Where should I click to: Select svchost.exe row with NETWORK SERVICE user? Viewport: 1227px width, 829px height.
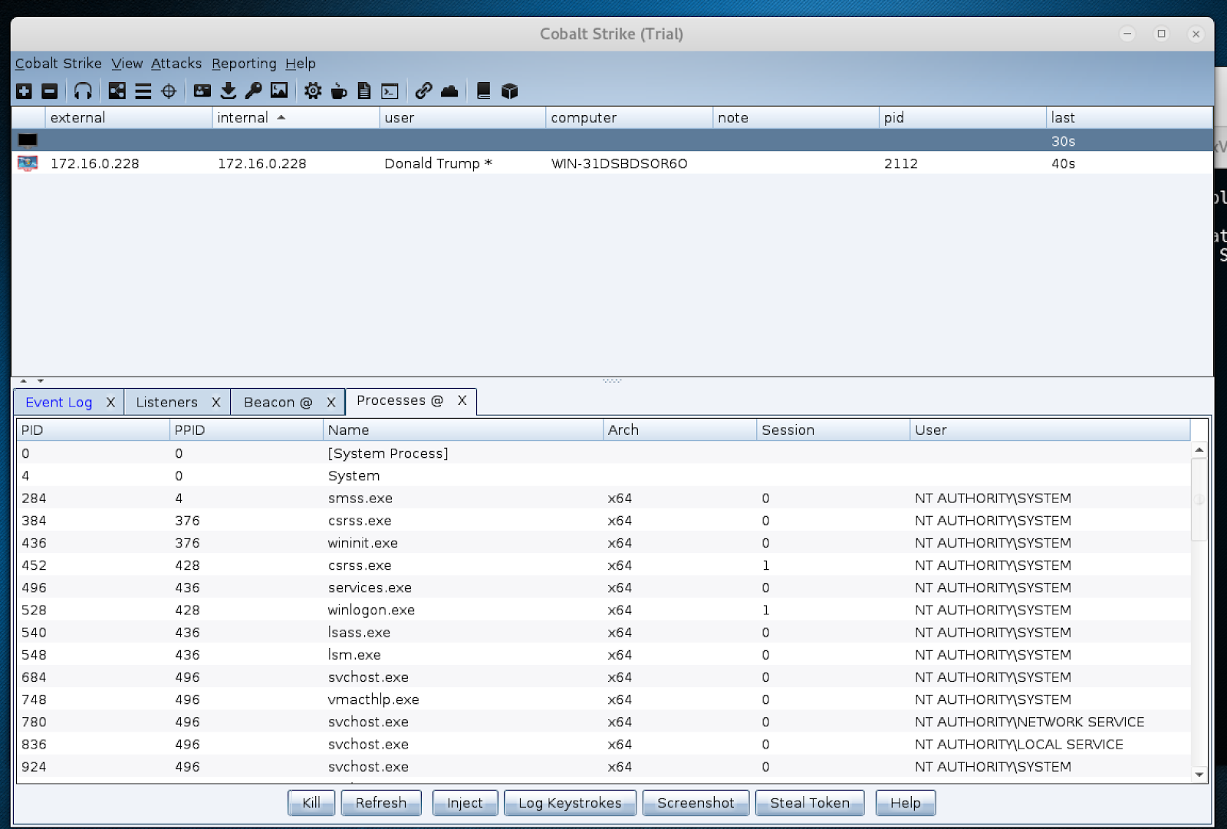tap(604, 722)
